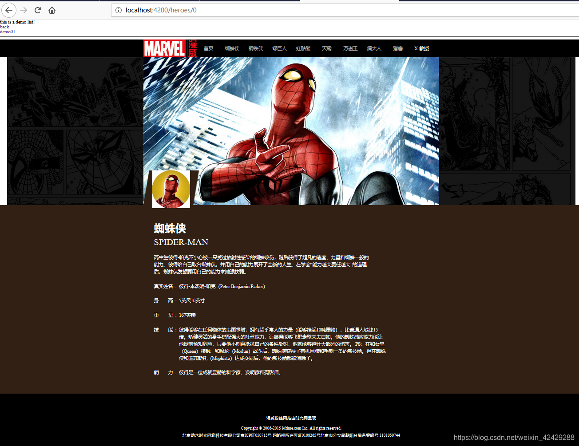The height and width of the screenshot is (446, 579).
Task: Focus the localhost:4200/heroes/0 address bar
Action: pos(345,10)
